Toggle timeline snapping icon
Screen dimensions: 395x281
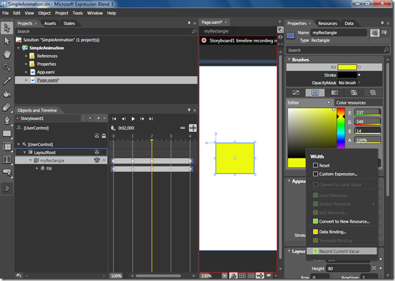coord(193,128)
